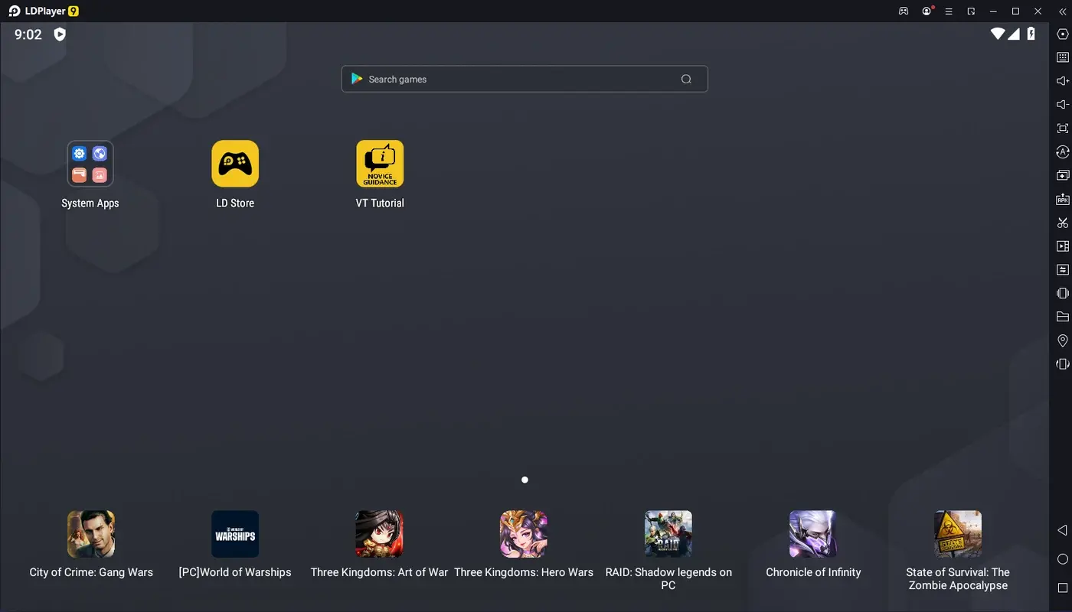Increase the emulator volume
The height and width of the screenshot is (612, 1072).
point(1062,80)
